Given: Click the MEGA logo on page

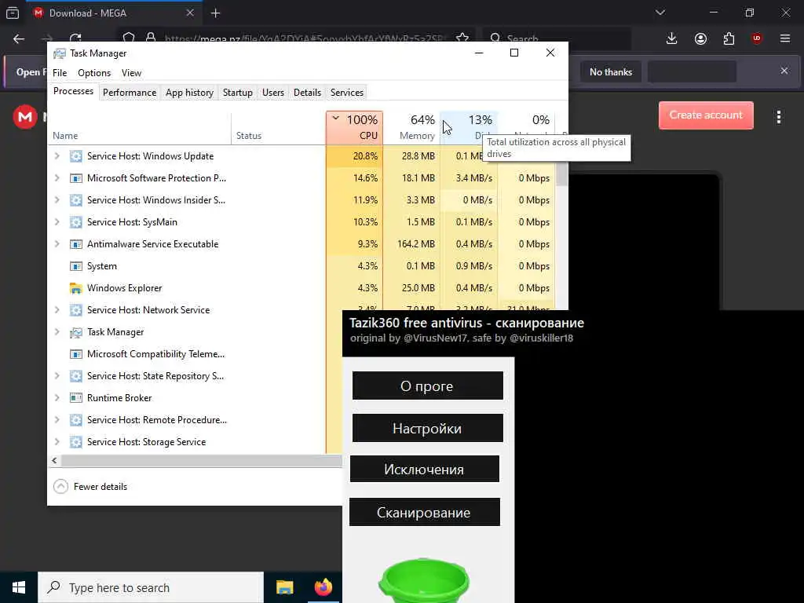Looking at the screenshot, I should (24, 117).
